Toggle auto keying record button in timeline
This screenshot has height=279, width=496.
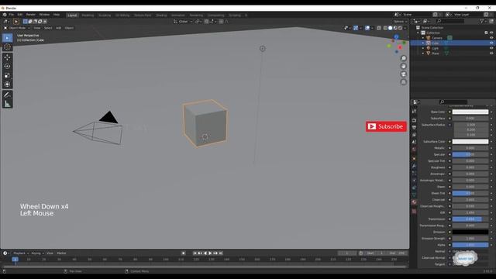click(x=183, y=253)
